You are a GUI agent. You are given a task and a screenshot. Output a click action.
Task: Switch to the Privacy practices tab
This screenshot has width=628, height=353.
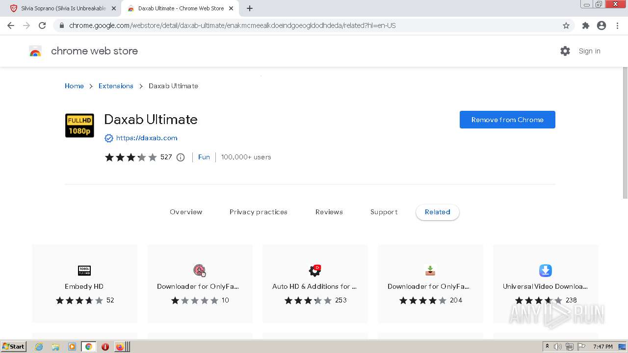pos(259,212)
